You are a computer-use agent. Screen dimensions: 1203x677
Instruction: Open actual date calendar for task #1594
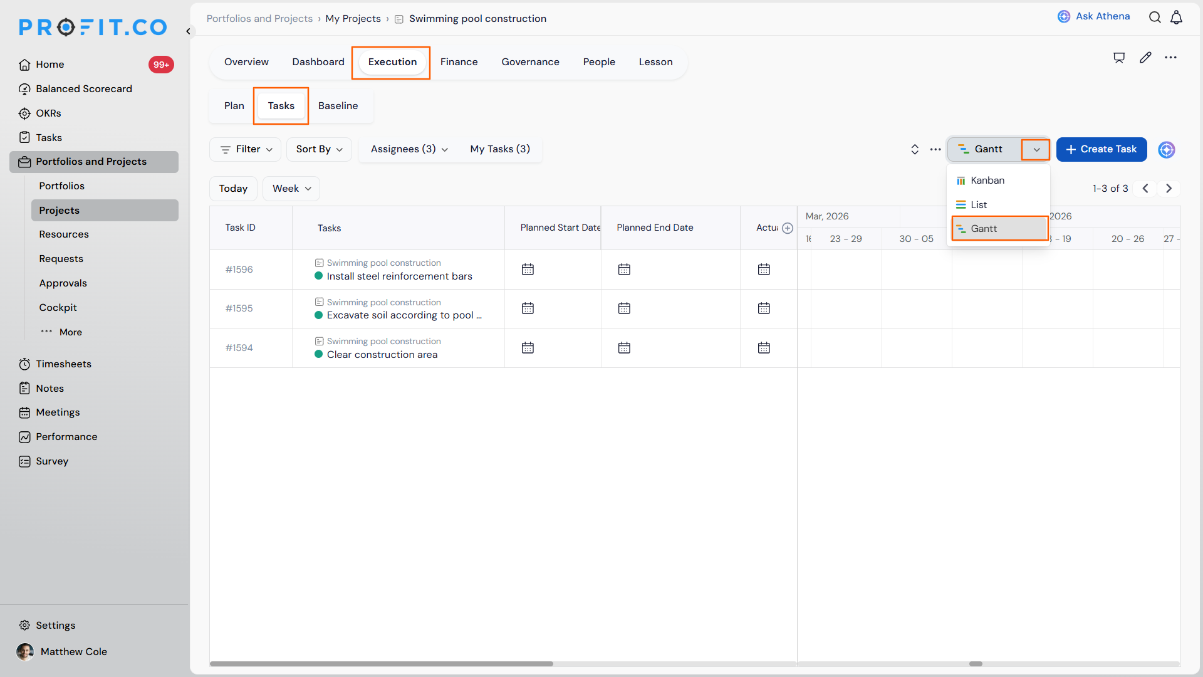(x=764, y=348)
